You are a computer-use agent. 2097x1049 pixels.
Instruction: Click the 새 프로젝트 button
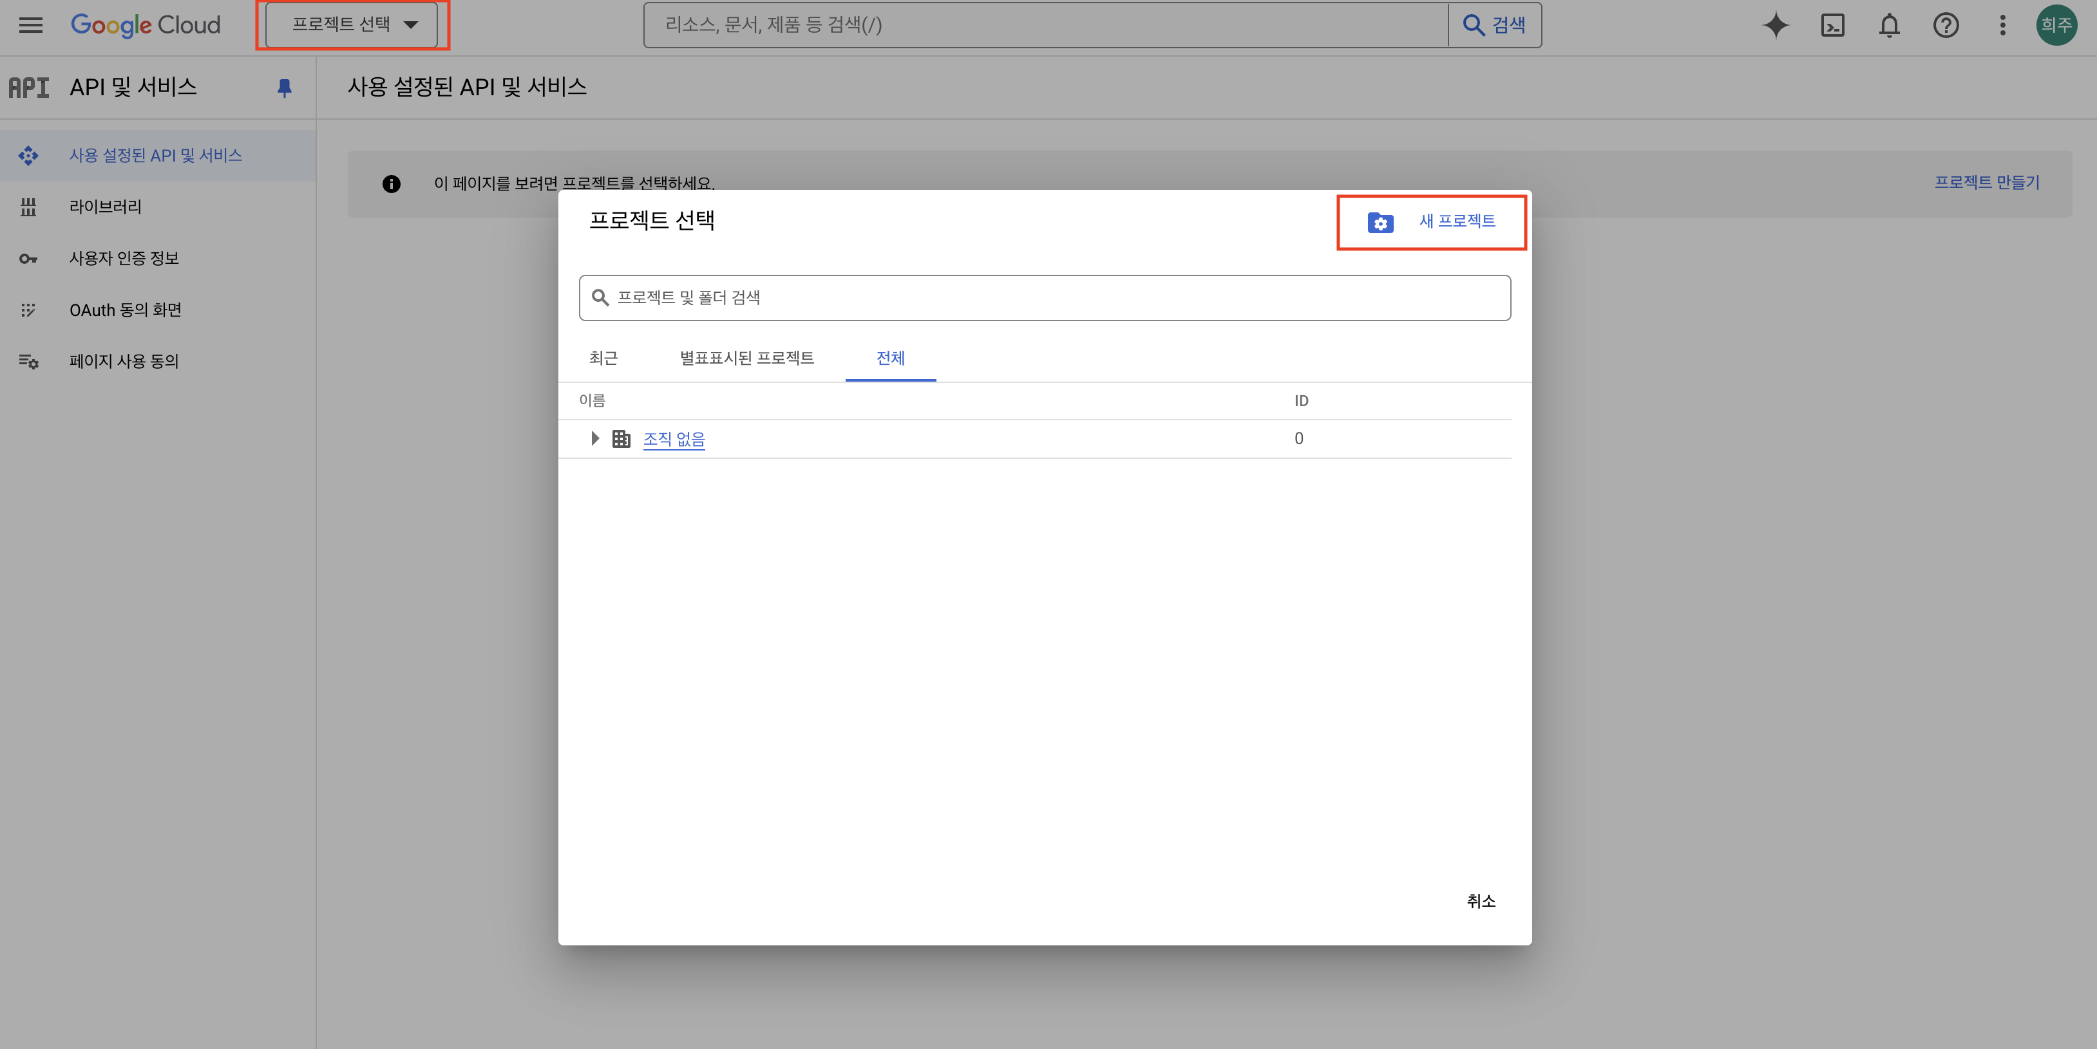[1432, 221]
